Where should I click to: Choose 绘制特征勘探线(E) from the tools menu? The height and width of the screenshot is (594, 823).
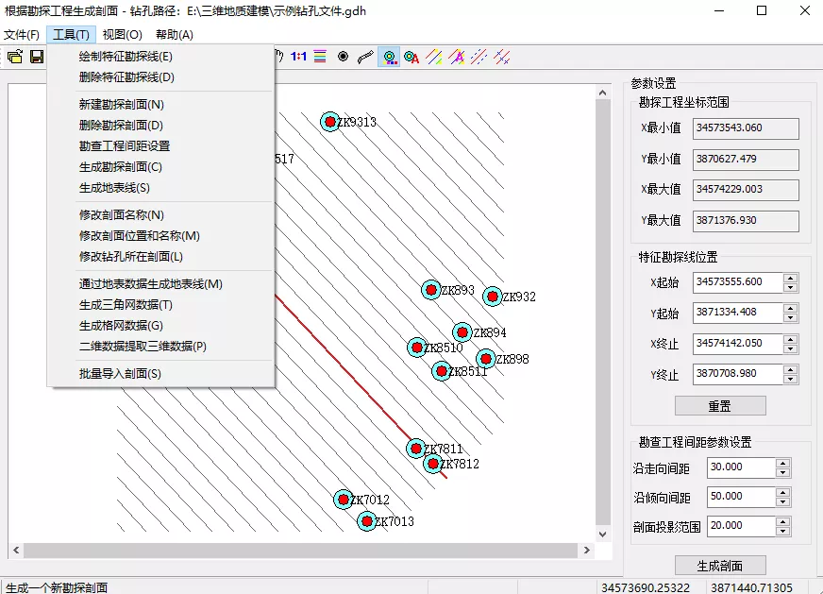point(160,57)
